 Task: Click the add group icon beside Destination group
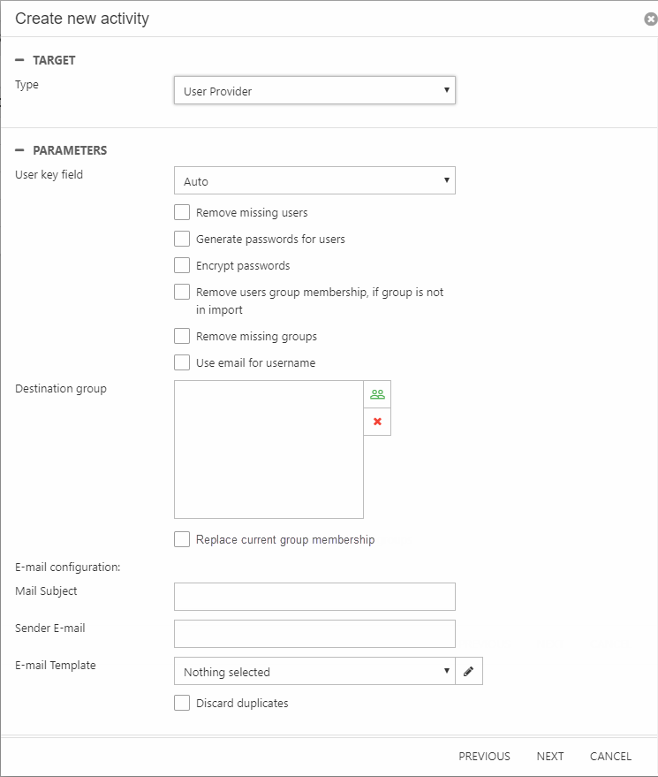click(x=377, y=395)
